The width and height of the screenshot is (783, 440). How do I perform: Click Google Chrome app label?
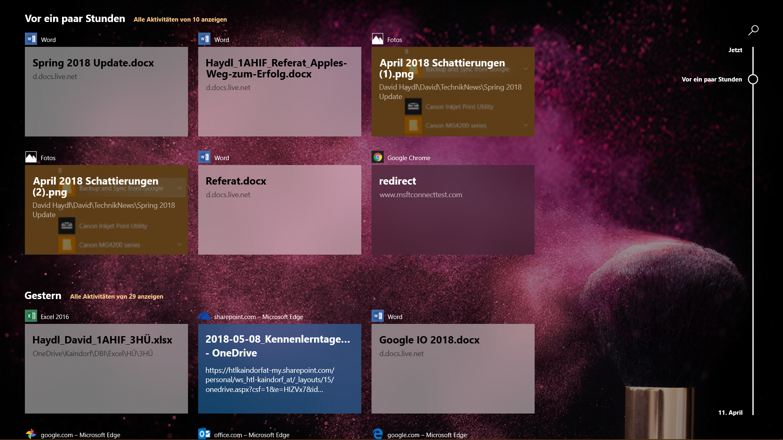(409, 158)
